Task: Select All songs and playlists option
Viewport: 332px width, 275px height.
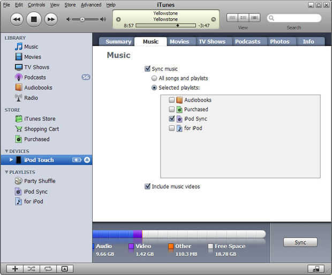Action: coord(154,78)
